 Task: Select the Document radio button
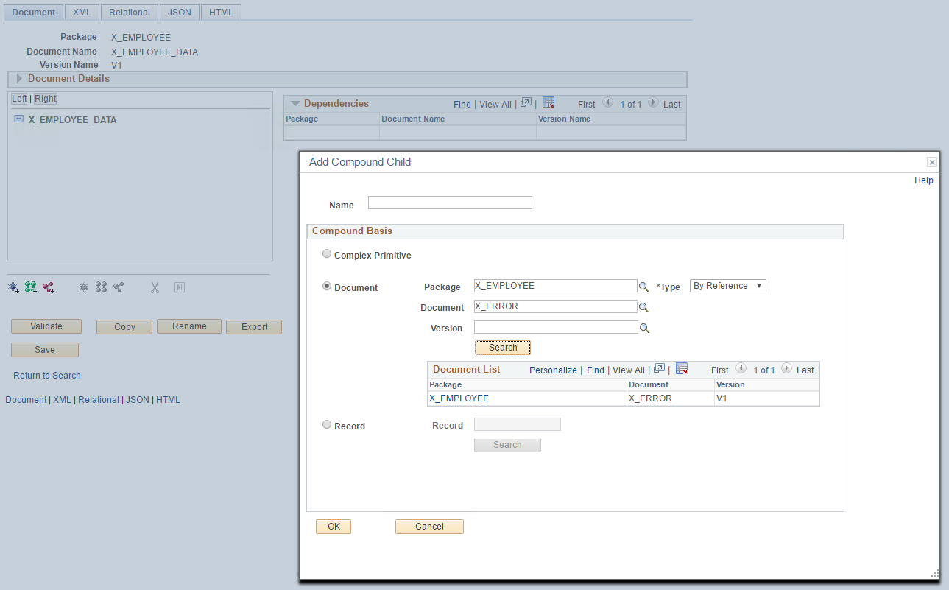tap(326, 286)
